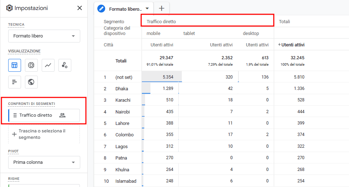
Task: Select the line chart visualization
Action: (x=48, y=65)
